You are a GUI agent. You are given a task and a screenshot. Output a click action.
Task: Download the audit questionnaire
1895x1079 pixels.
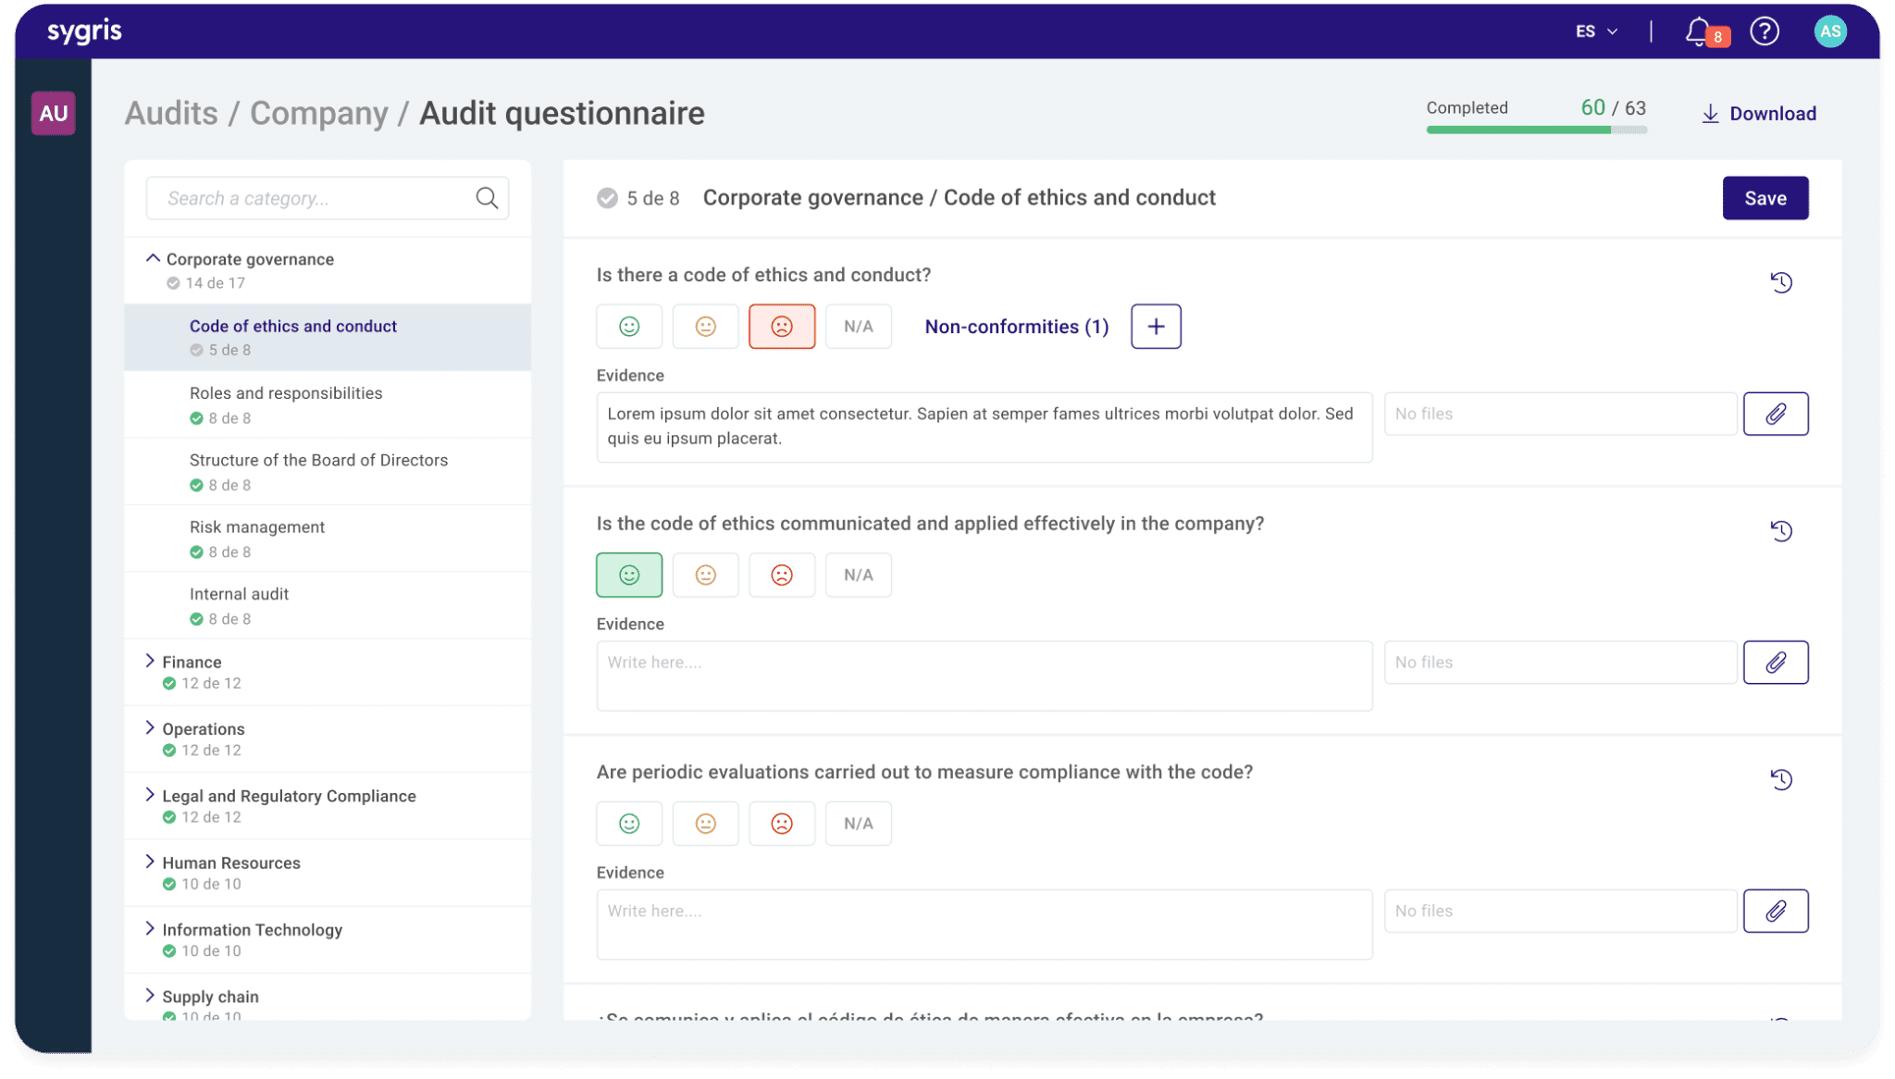[x=1759, y=114]
